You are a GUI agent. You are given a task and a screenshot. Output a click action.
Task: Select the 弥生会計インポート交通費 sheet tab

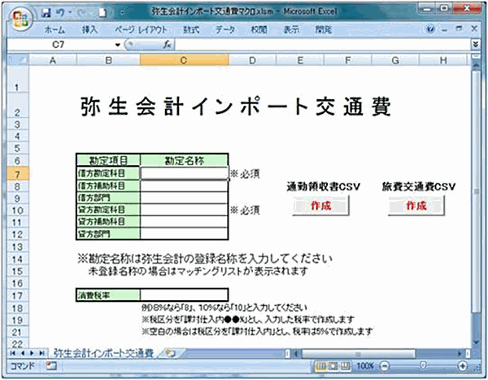(x=103, y=353)
